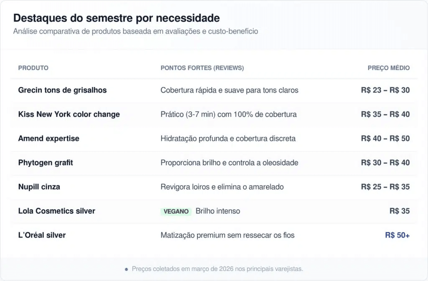The width and height of the screenshot is (428, 281).
Task: Click the Brilho intenso description
Action: tap(218, 211)
